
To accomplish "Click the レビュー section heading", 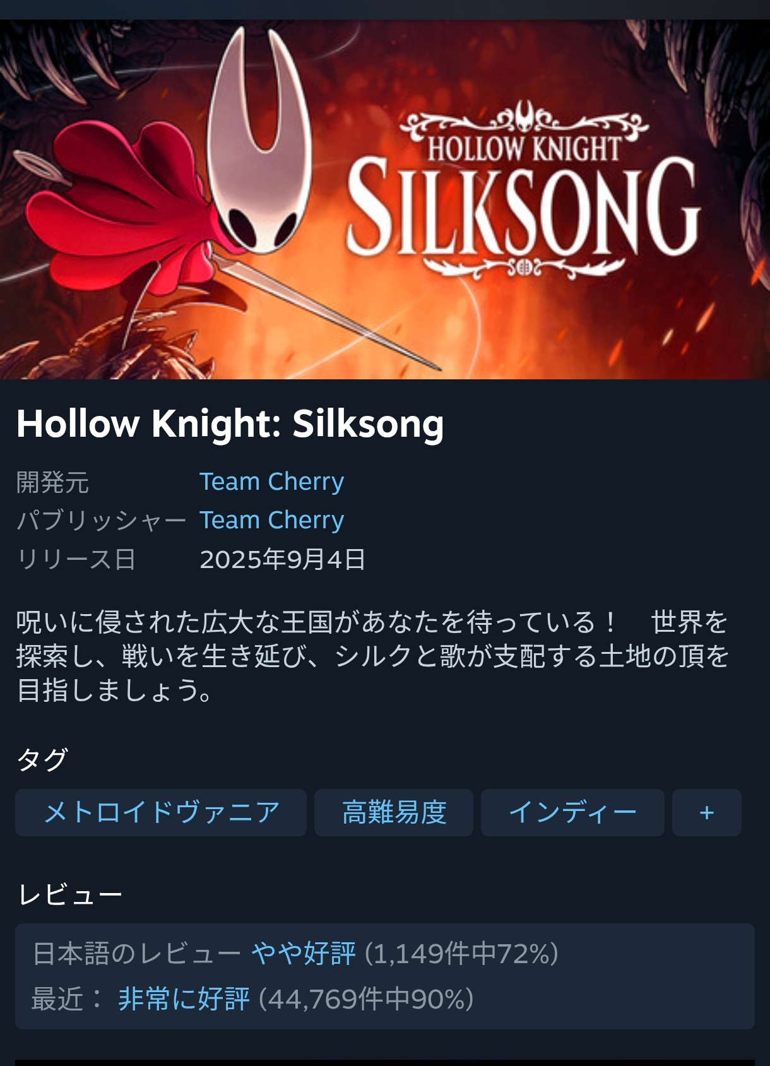I will [70, 894].
